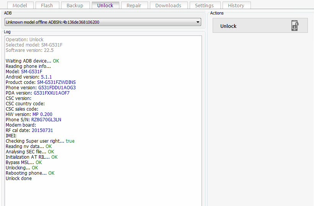This screenshot has width=314, height=206.
Task: Select the Unlock tab
Action: 105,5
